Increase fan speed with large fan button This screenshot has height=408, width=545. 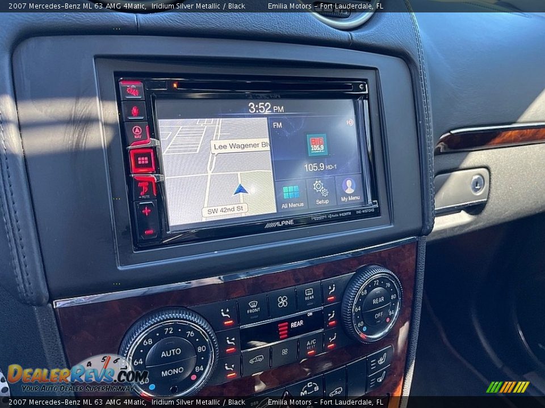(x=282, y=301)
